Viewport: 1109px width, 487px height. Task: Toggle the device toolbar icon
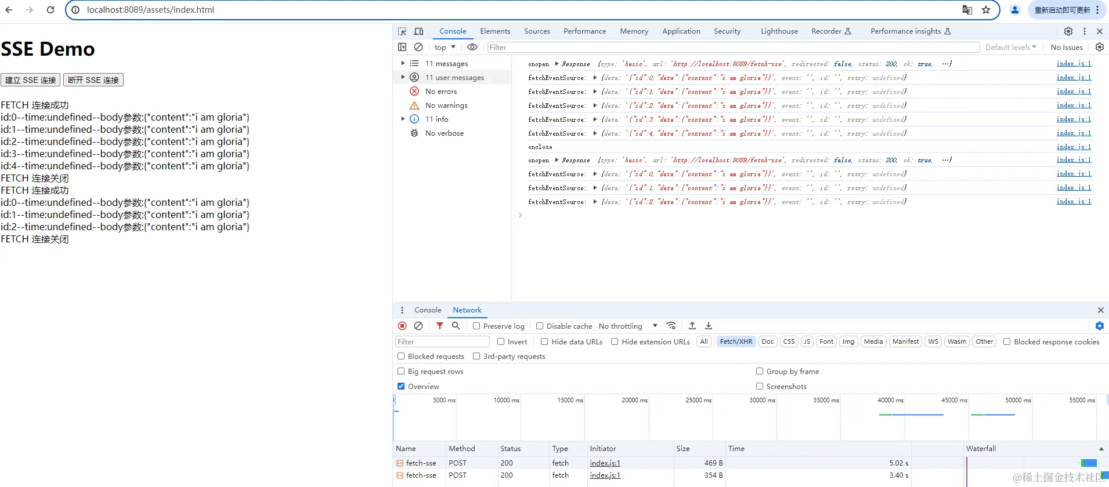click(418, 31)
